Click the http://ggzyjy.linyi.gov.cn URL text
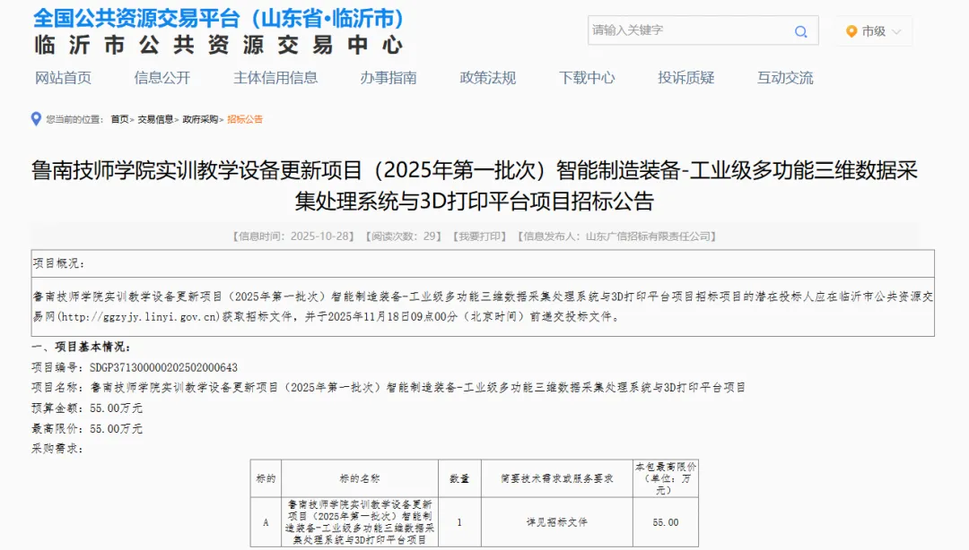Viewport: 969px width, 550px height. click(x=138, y=317)
